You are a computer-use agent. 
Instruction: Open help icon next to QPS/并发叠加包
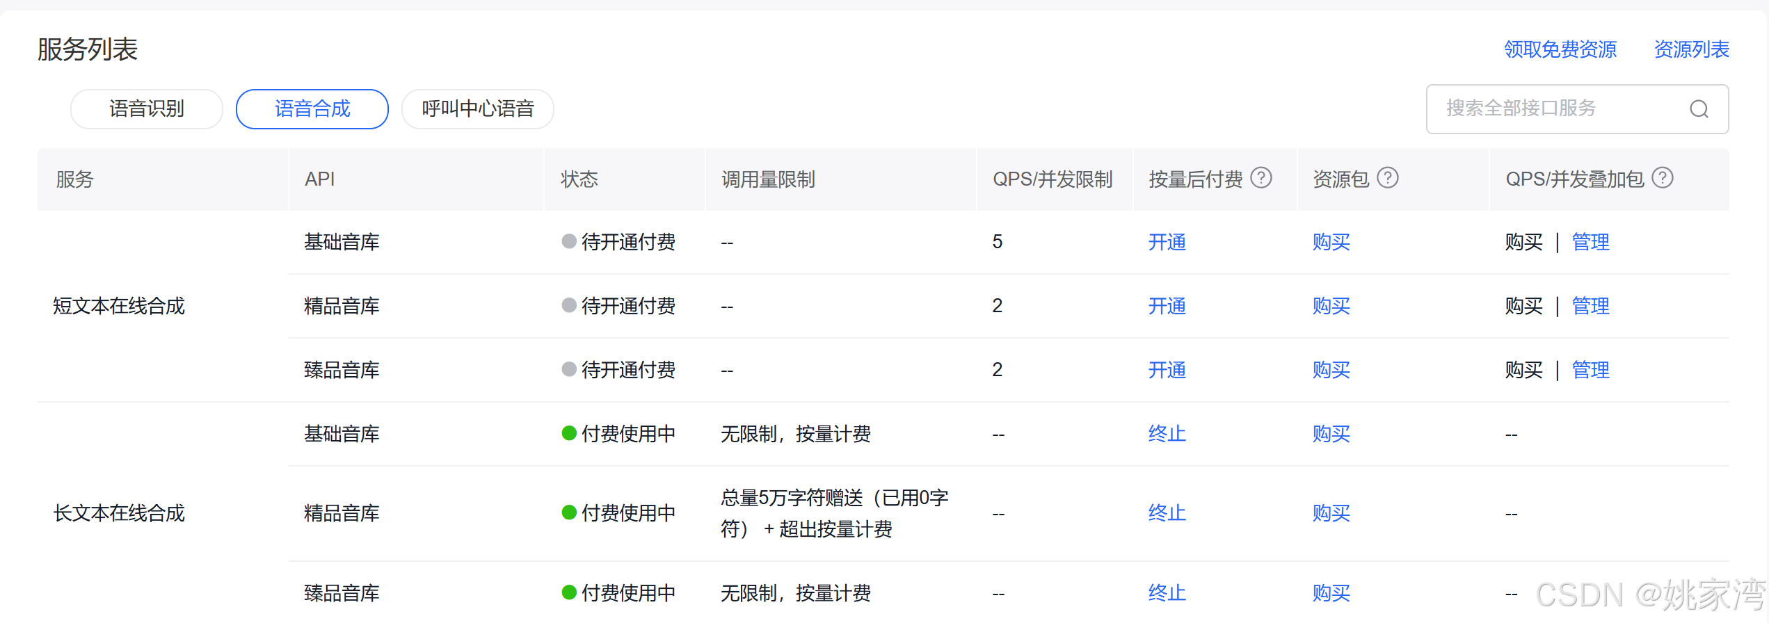[1662, 178]
